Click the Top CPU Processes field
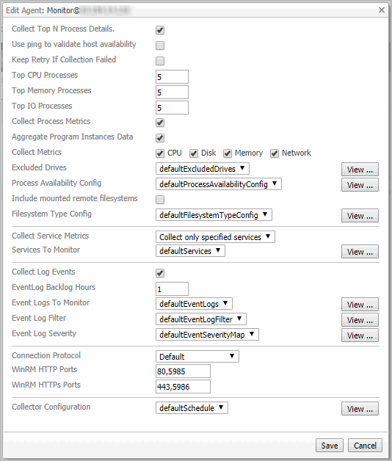The height and width of the screenshot is (461, 392). (x=172, y=77)
